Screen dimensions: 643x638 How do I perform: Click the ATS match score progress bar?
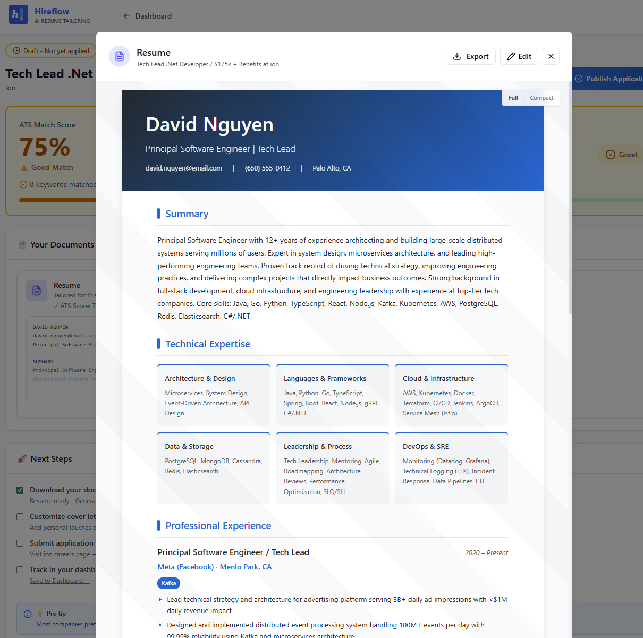tap(57, 200)
